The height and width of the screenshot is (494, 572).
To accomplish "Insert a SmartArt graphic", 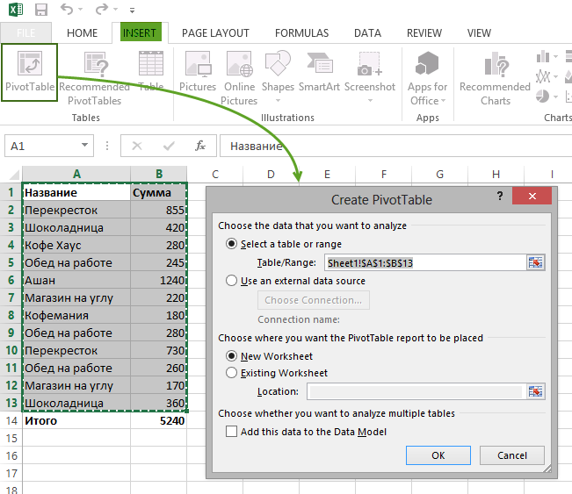I will [319, 70].
